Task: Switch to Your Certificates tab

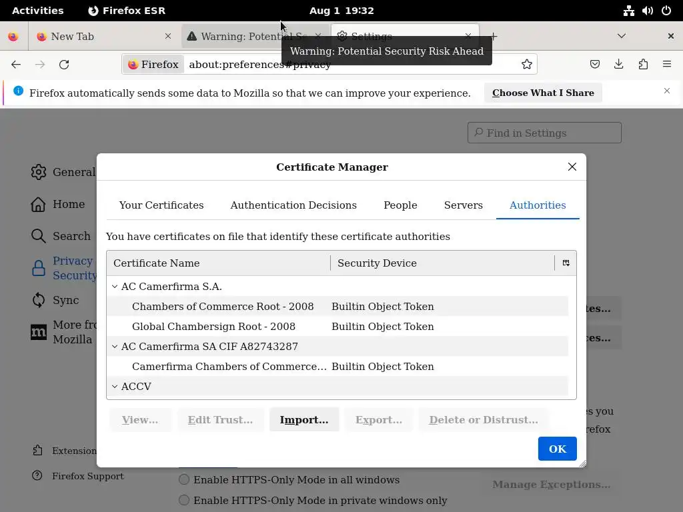Action: (x=161, y=205)
